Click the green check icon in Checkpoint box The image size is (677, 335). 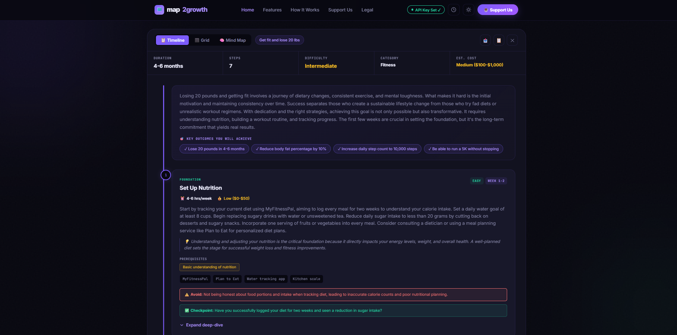187,311
